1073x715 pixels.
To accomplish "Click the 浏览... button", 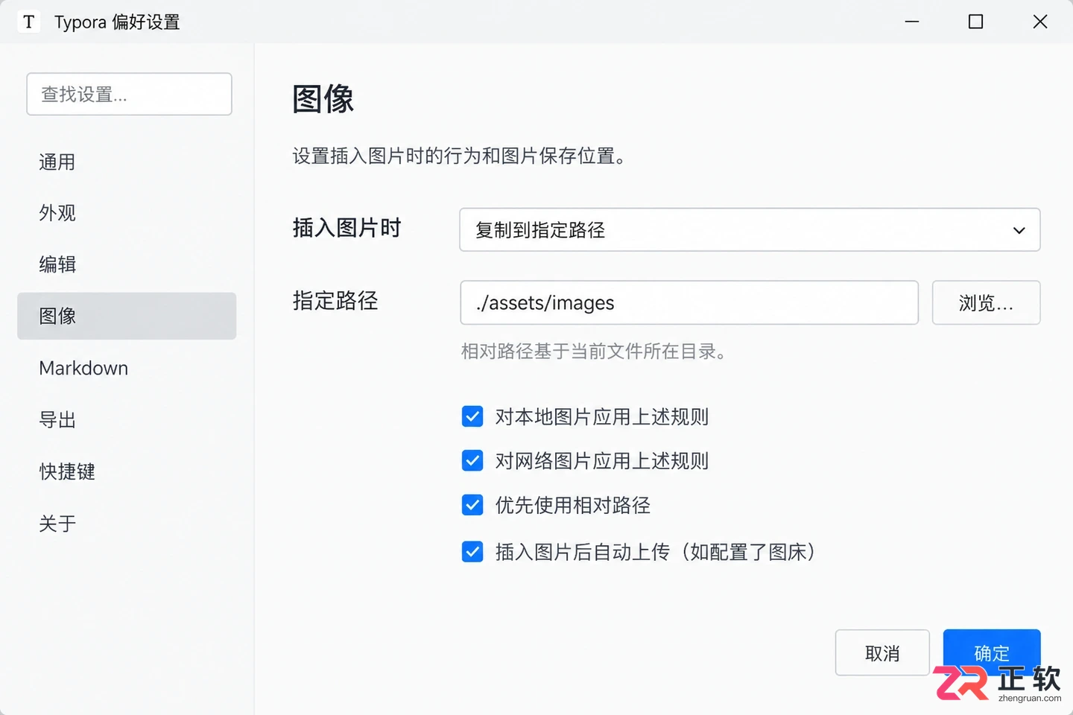I will click(986, 302).
